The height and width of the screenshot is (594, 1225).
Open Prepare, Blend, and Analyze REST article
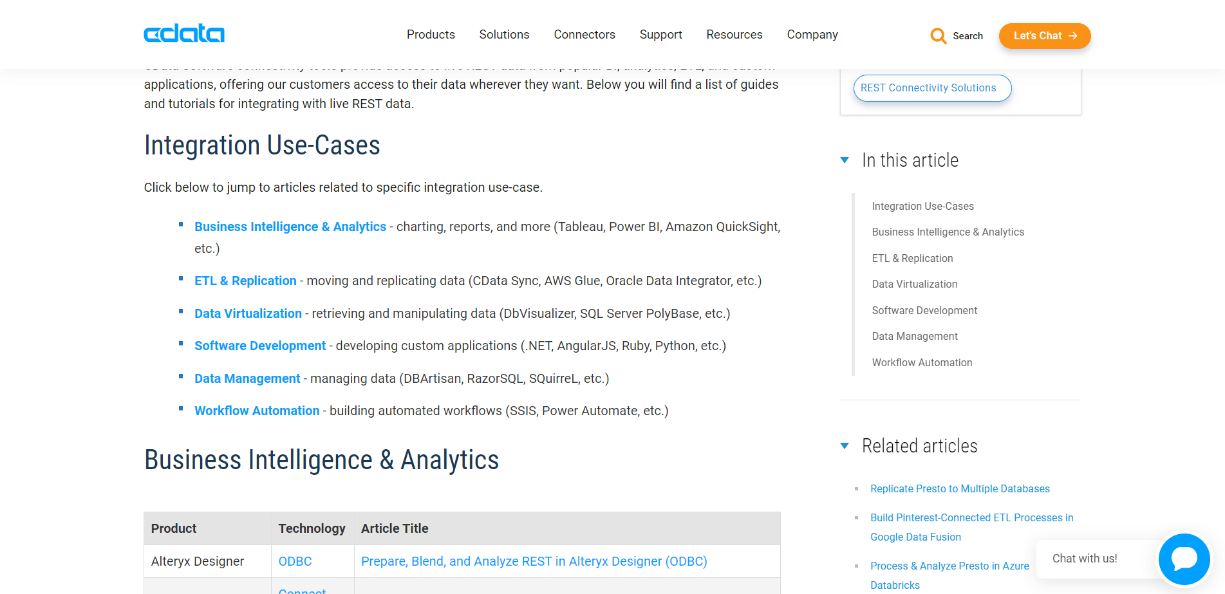[534, 562]
